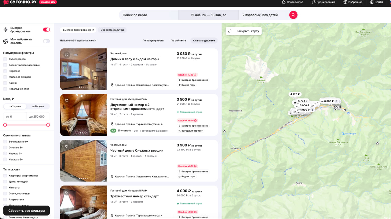Image resolution: width=391 pixels, height=219 pixels.
Task: Click the right price slider handle
Action: pyautogui.click(x=48, y=125)
